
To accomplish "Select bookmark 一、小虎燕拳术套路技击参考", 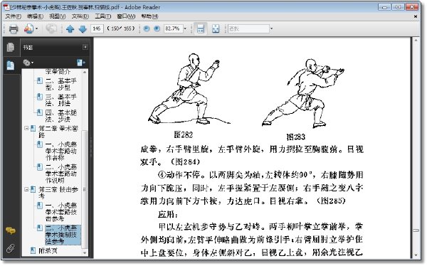I will point(61,212).
